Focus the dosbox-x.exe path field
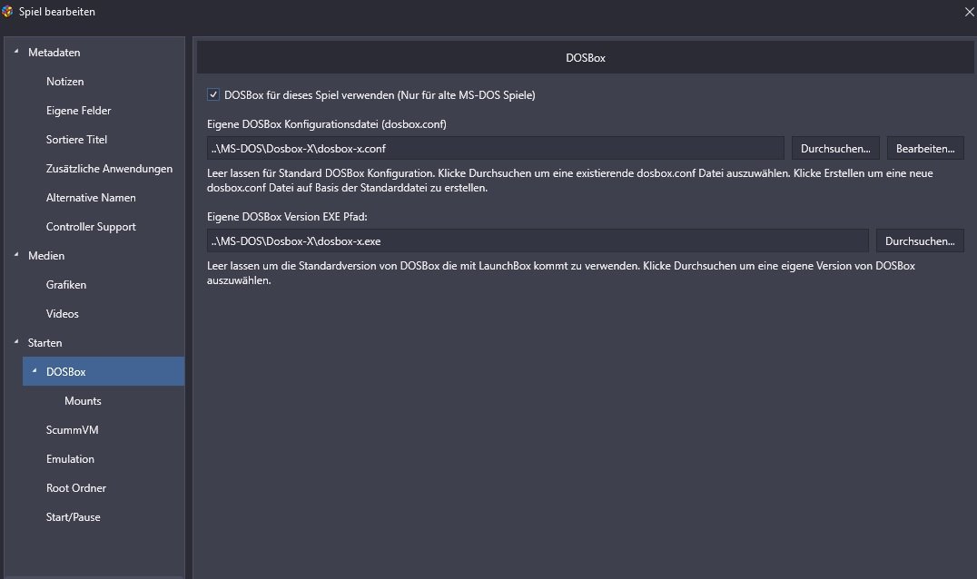The width and height of the screenshot is (977, 579). coord(538,240)
